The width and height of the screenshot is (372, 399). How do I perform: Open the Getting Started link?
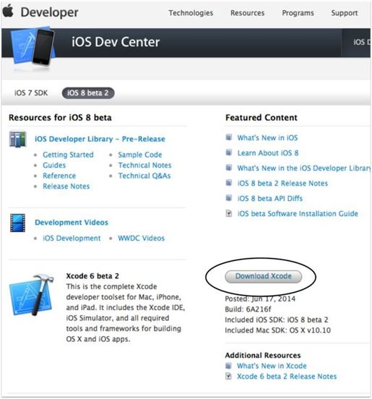click(68, 155)
